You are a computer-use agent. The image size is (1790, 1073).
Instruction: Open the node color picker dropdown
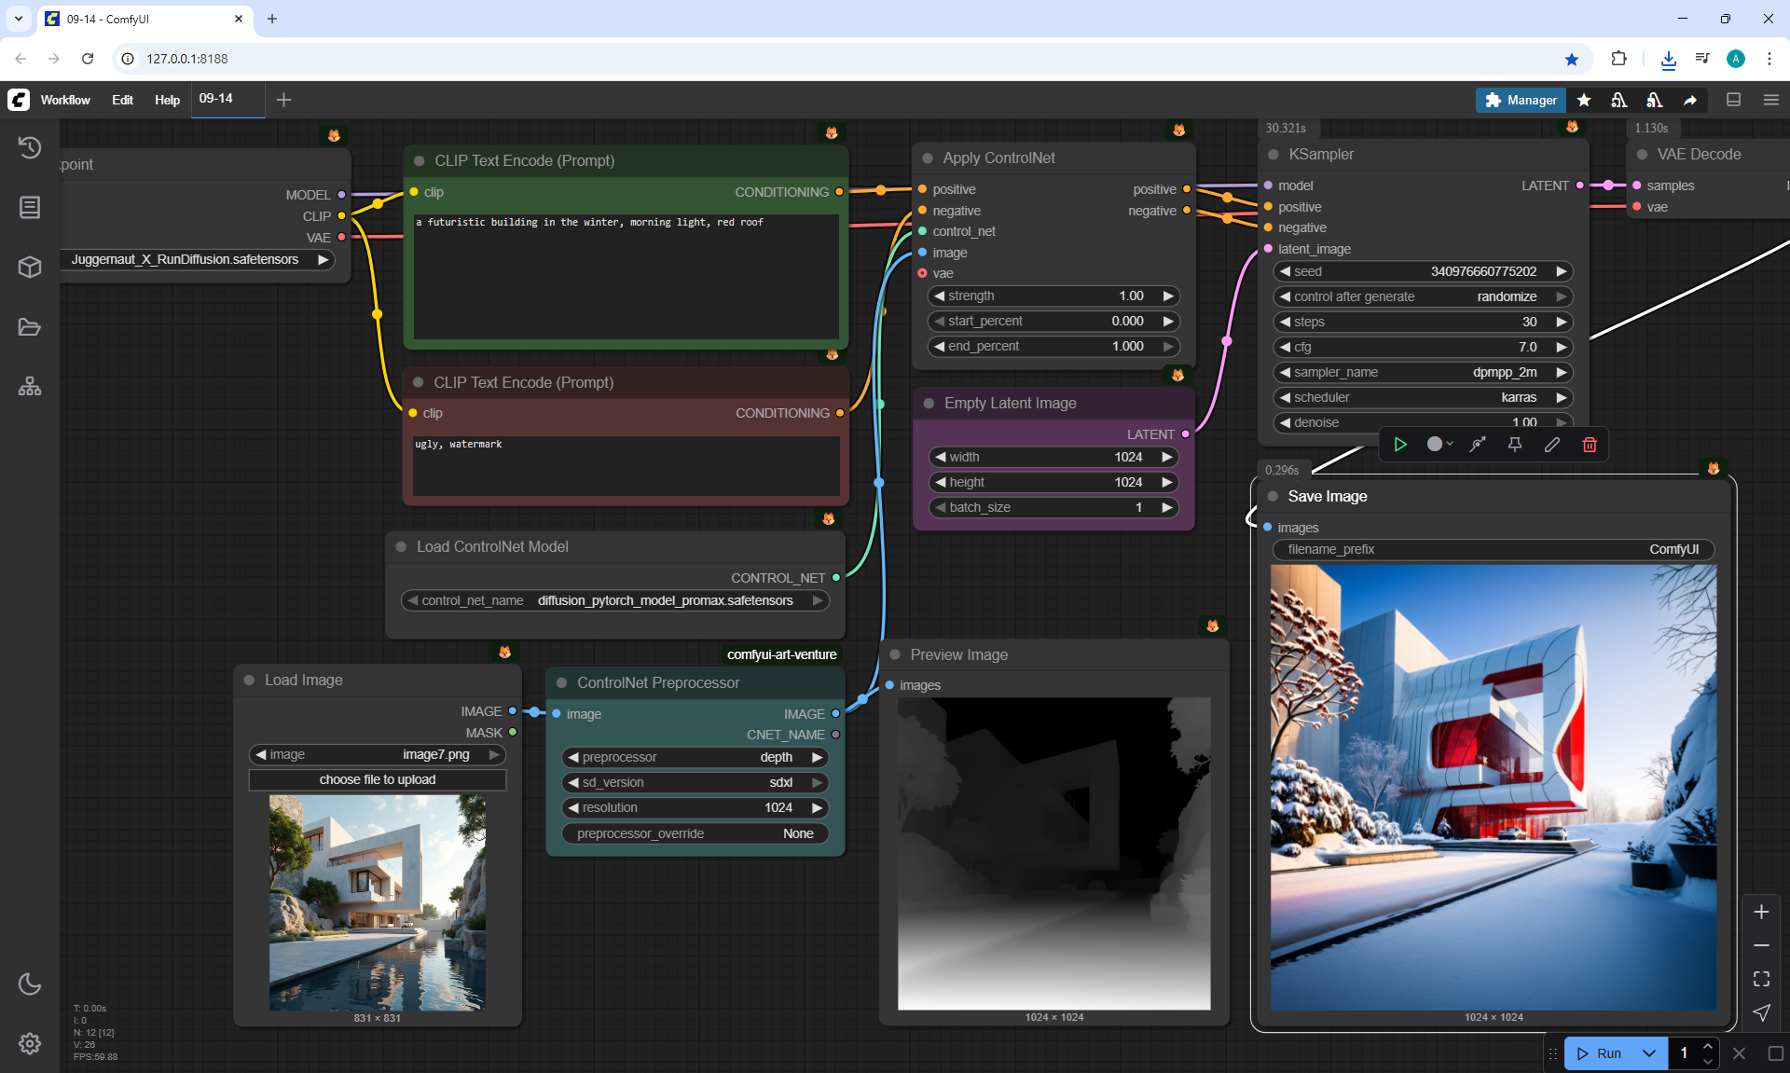point(1440,445)
